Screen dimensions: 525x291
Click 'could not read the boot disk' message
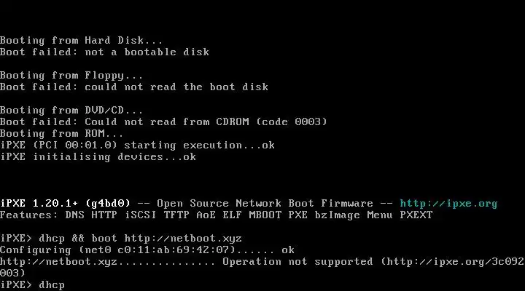[176, 87]
